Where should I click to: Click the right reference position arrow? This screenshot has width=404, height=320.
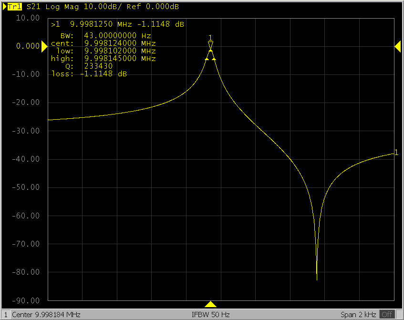[x=397, y=46]
